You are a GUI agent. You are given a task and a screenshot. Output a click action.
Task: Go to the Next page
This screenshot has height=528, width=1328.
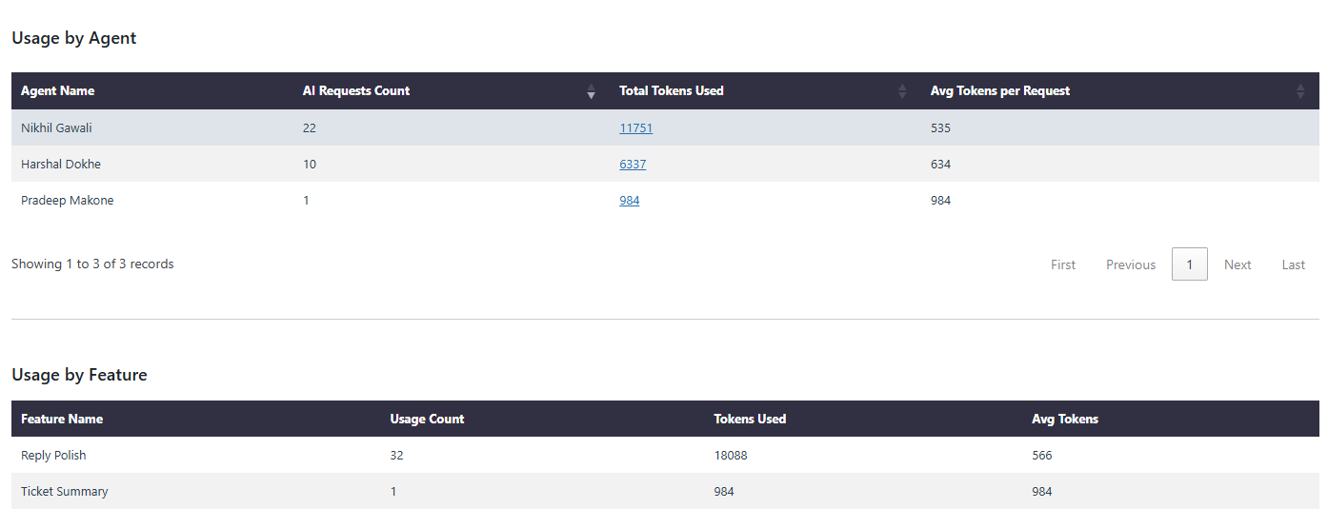pos(1237,264)
